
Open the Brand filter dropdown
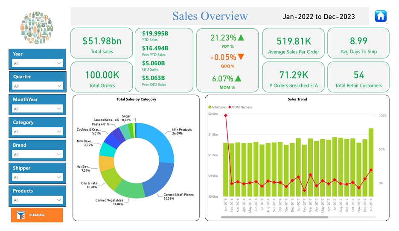click(38, 155)
